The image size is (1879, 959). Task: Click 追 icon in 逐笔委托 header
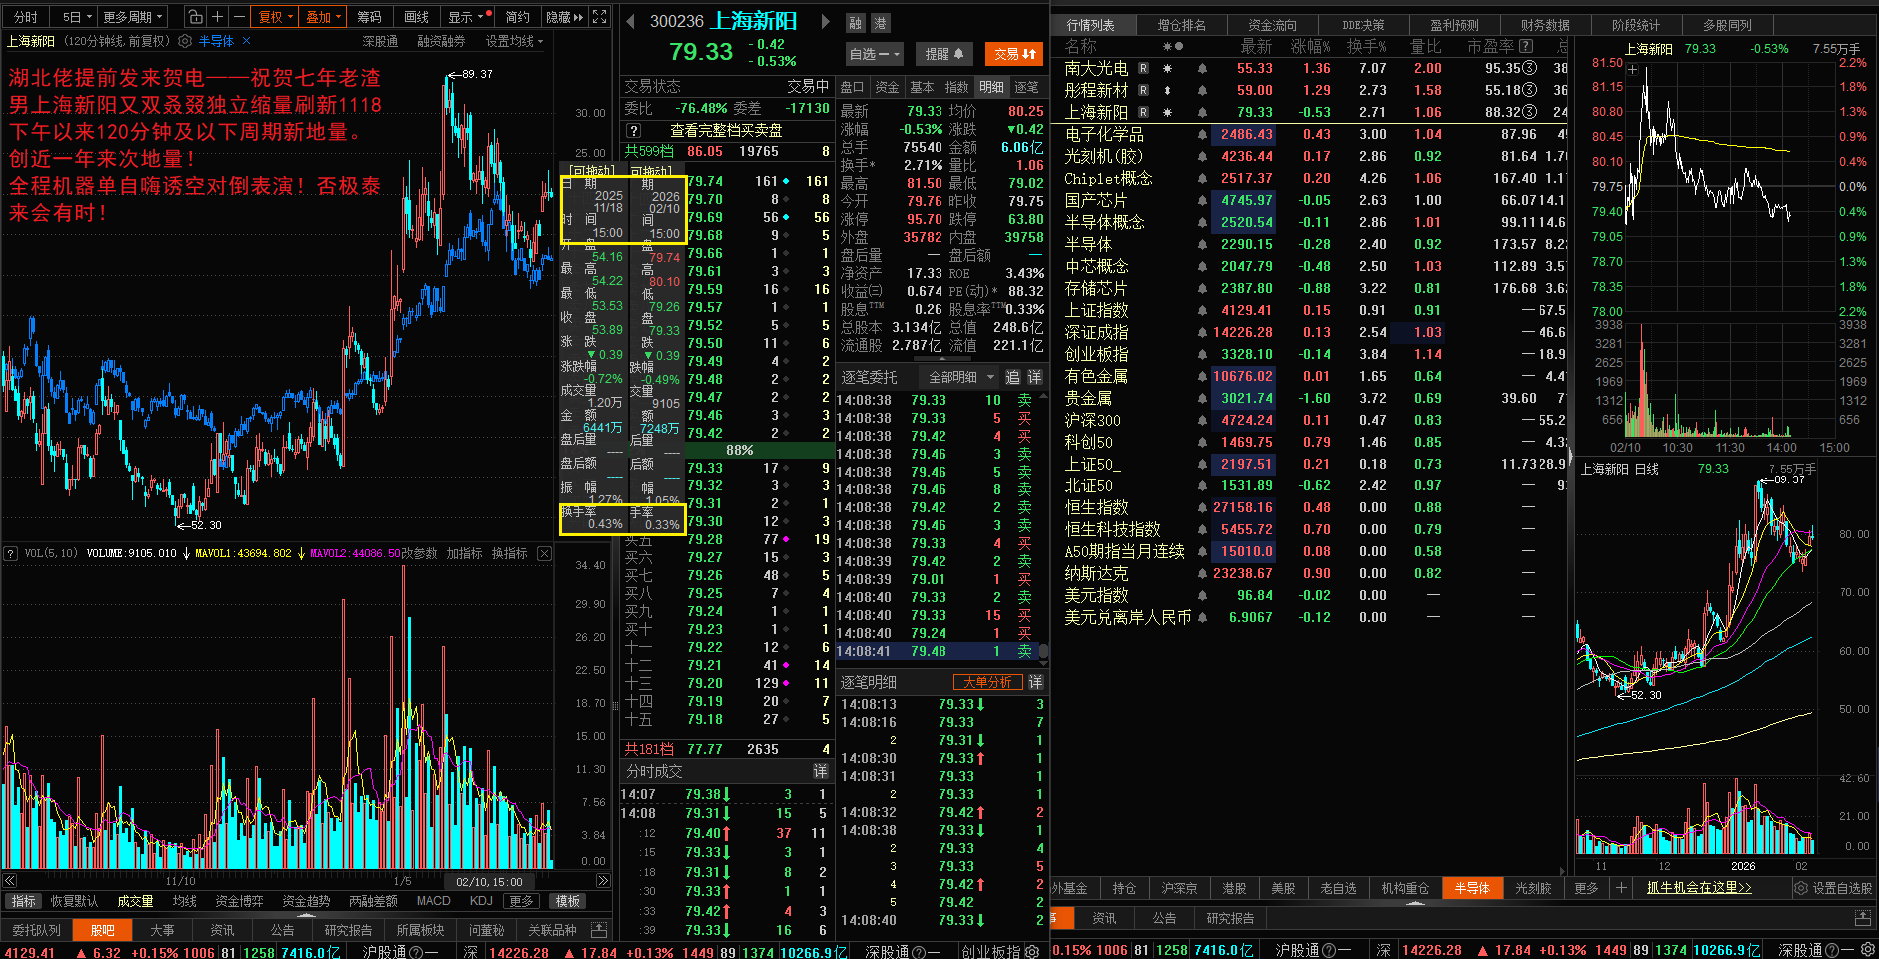click(1012, 377)
